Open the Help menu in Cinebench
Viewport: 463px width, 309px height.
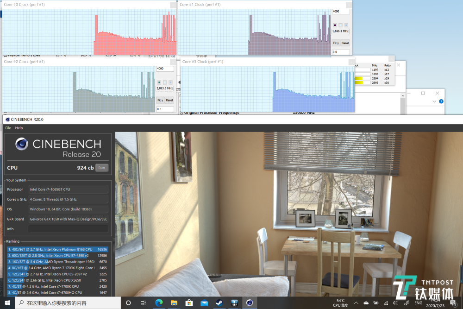19,128
